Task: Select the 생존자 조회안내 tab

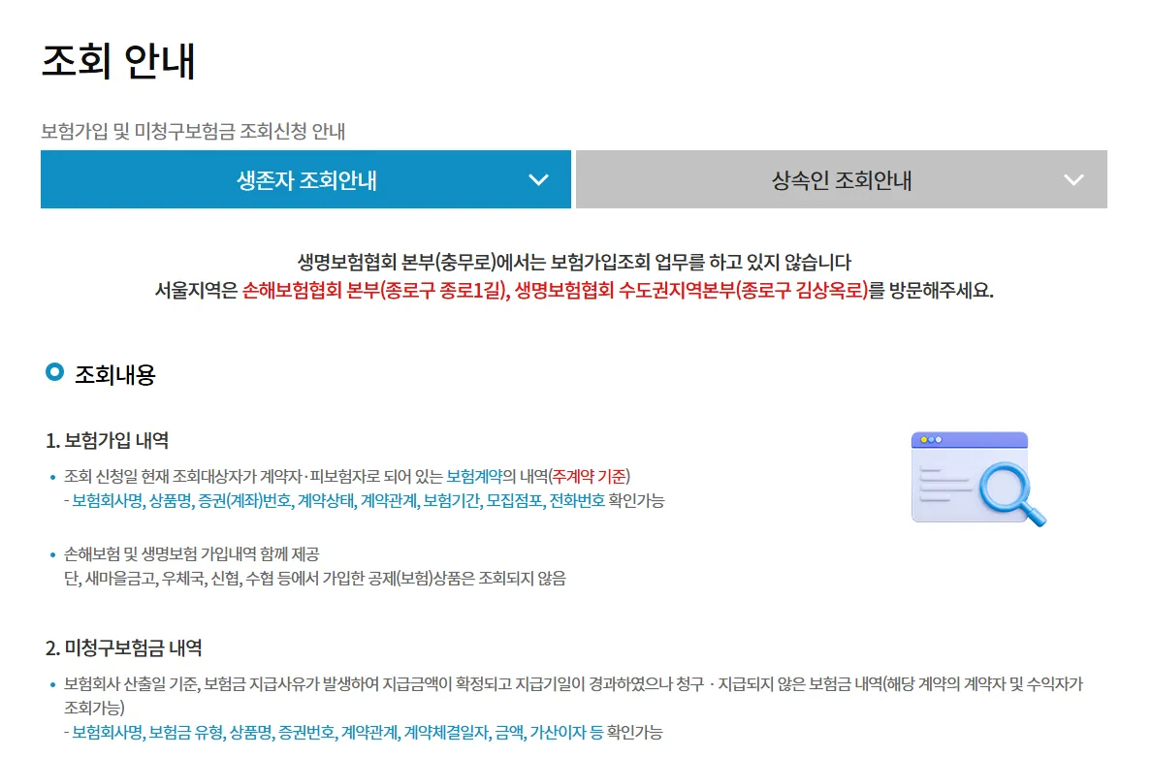Action: pyautogui.click(x=304, y=179)
